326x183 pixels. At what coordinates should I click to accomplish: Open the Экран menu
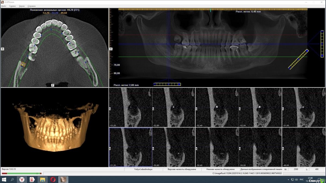coord(22,6)
